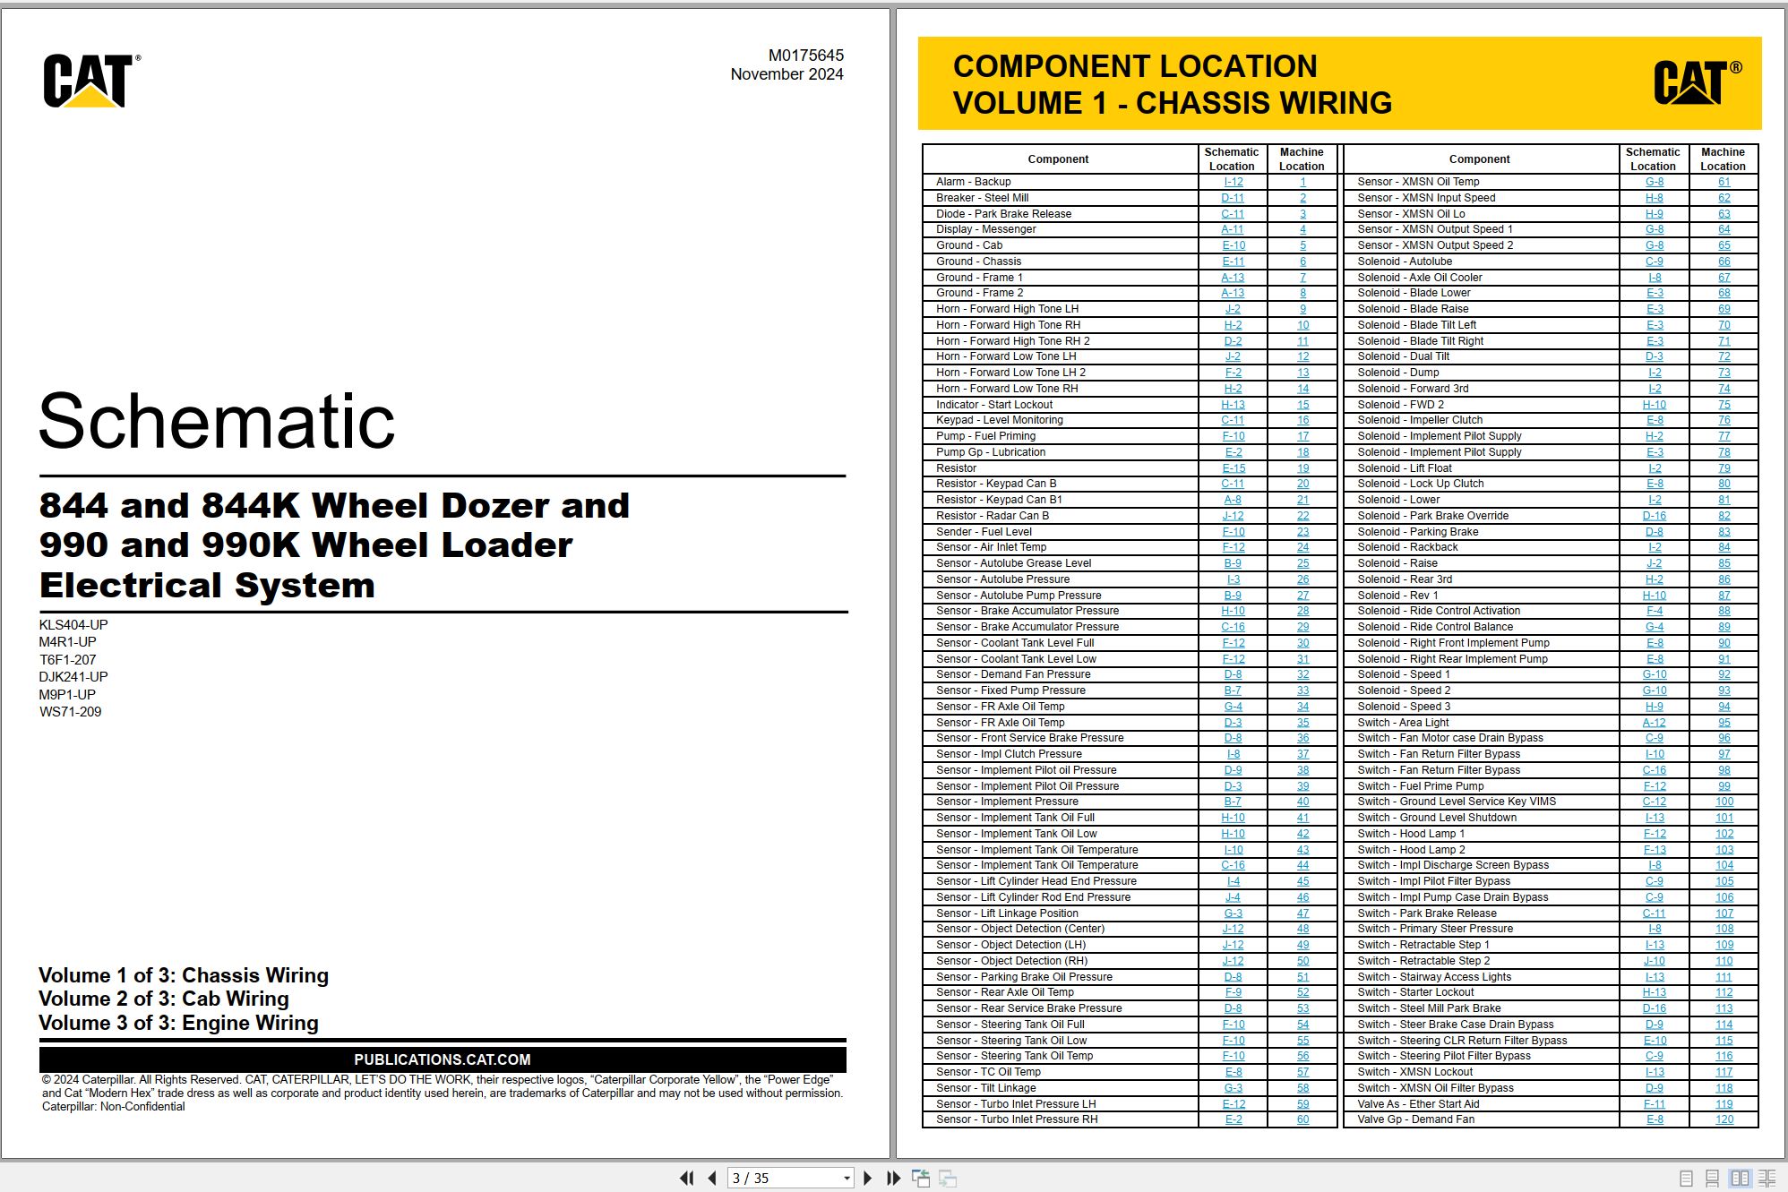The height and width of the screenshot is (1192, 1788).
Task: Open machine location 17 for Pump - Fuel Priming
Action: point(1302,436)
